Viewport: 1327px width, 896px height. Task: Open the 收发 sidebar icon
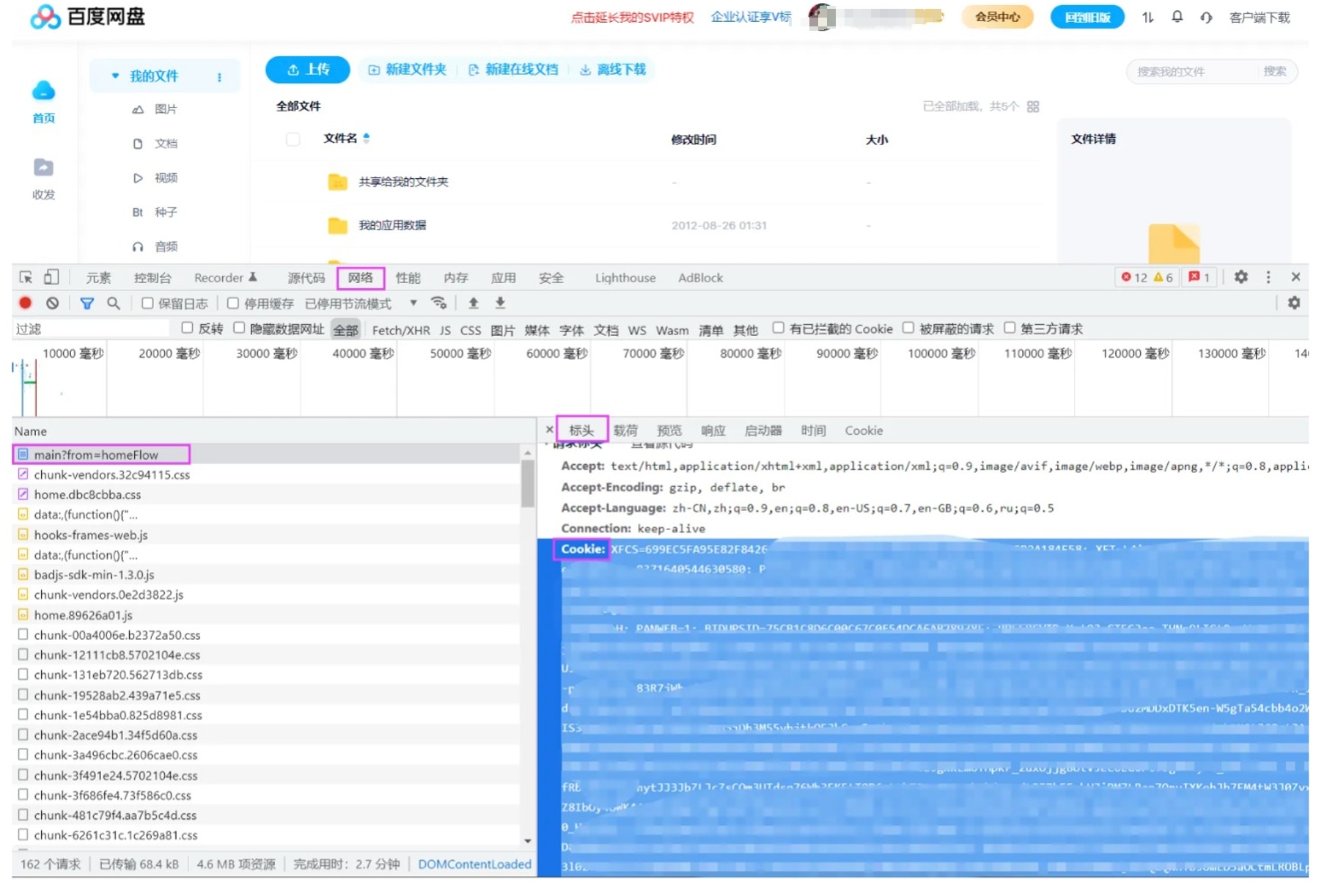(x=43, y=168)
